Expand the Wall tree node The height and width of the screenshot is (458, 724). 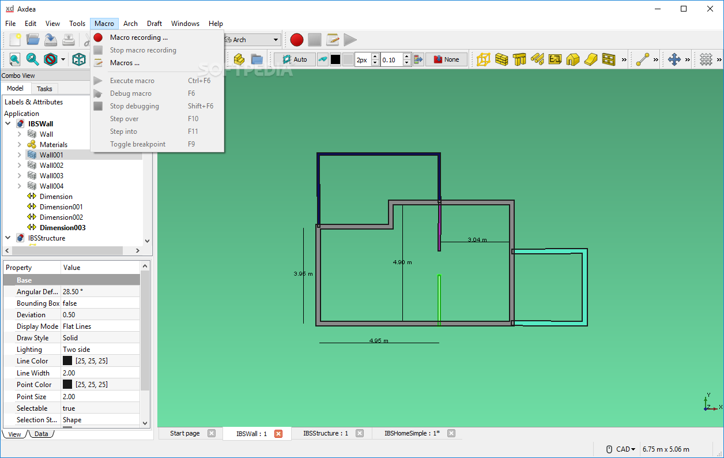19,134
